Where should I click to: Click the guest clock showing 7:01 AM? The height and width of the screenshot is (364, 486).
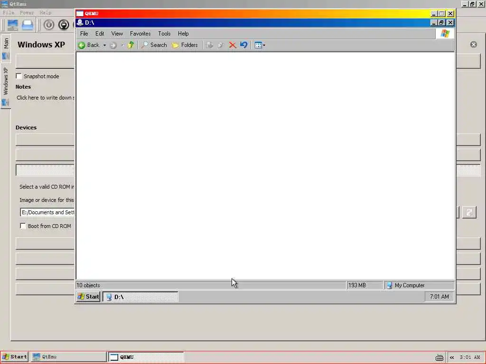pyautogui.click(x=439, y=297)
